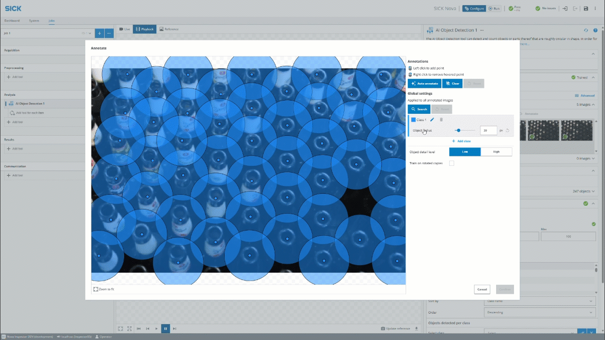Screen dimensions: 605x340
Task: Clear all annotations with Clear button
Action: [452, 83]
